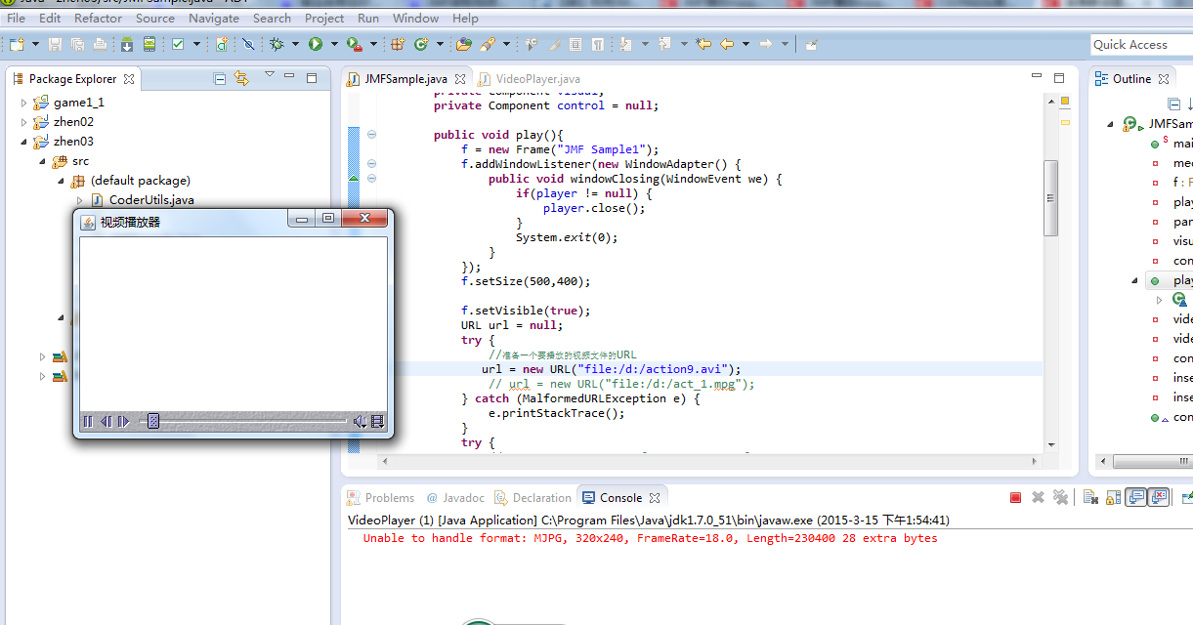The width and height of the screenshot is (1193, 625).
Task: Select CoderUtils.java in Package Explorer
Action: coord(150,200)
